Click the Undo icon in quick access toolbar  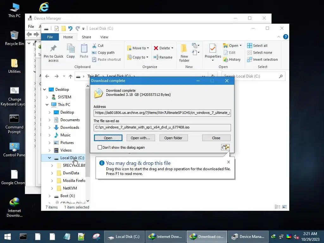(x=70, y=28)
